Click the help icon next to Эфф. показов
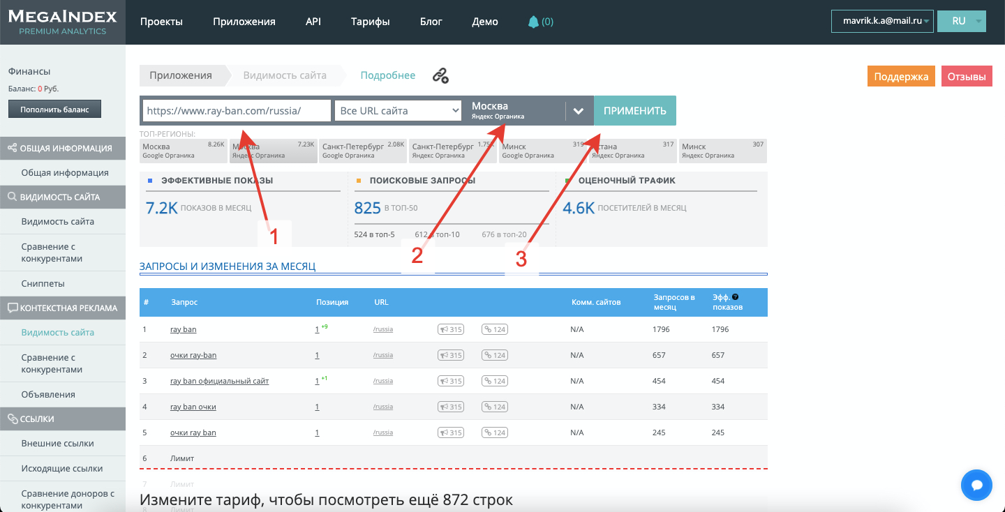Viewport: 1005px width, 512px height. click(735, 297)
